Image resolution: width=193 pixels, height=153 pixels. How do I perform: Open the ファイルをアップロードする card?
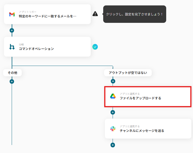pyautogui.click(x=148, y=97)
